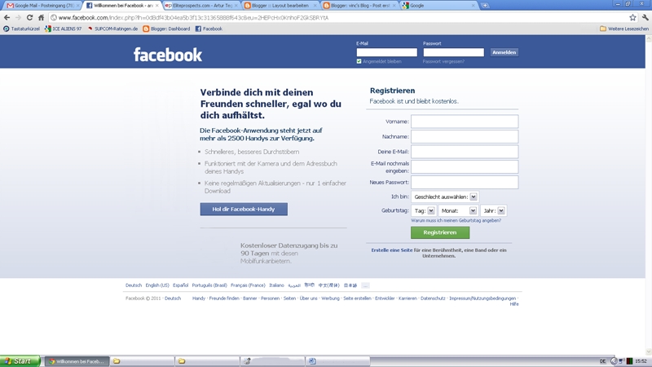Open the Weitere Lesezeichen folder
652x367 pixels.
pos(624,29)
